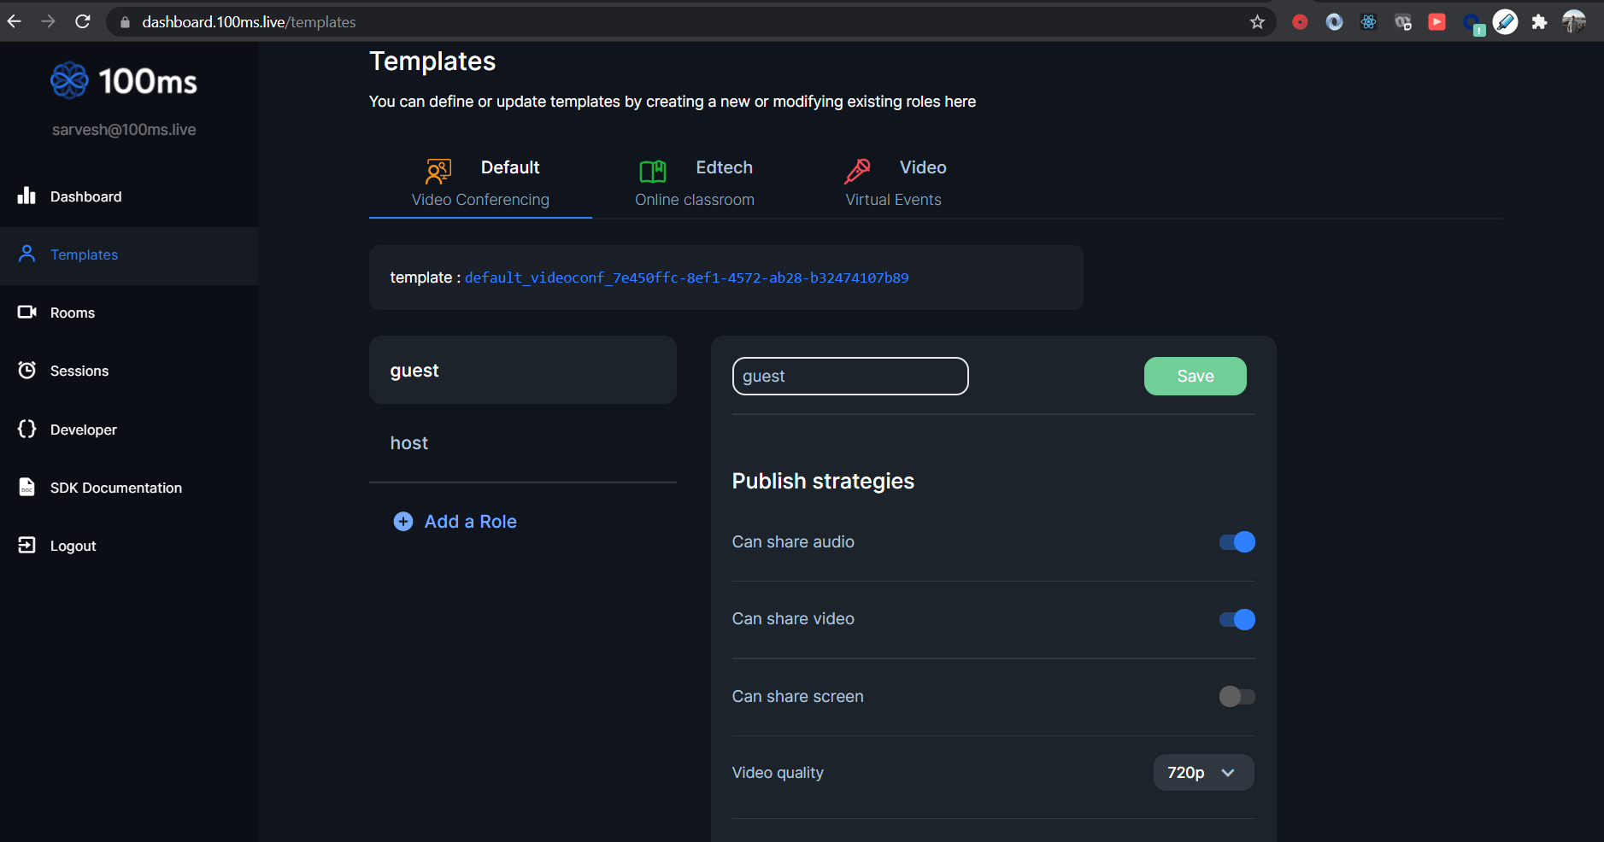The width and height of the screenshot is (1604, 842).
Task: Switch to the Edtech Online classroom tab
Action: click(695, 183)
